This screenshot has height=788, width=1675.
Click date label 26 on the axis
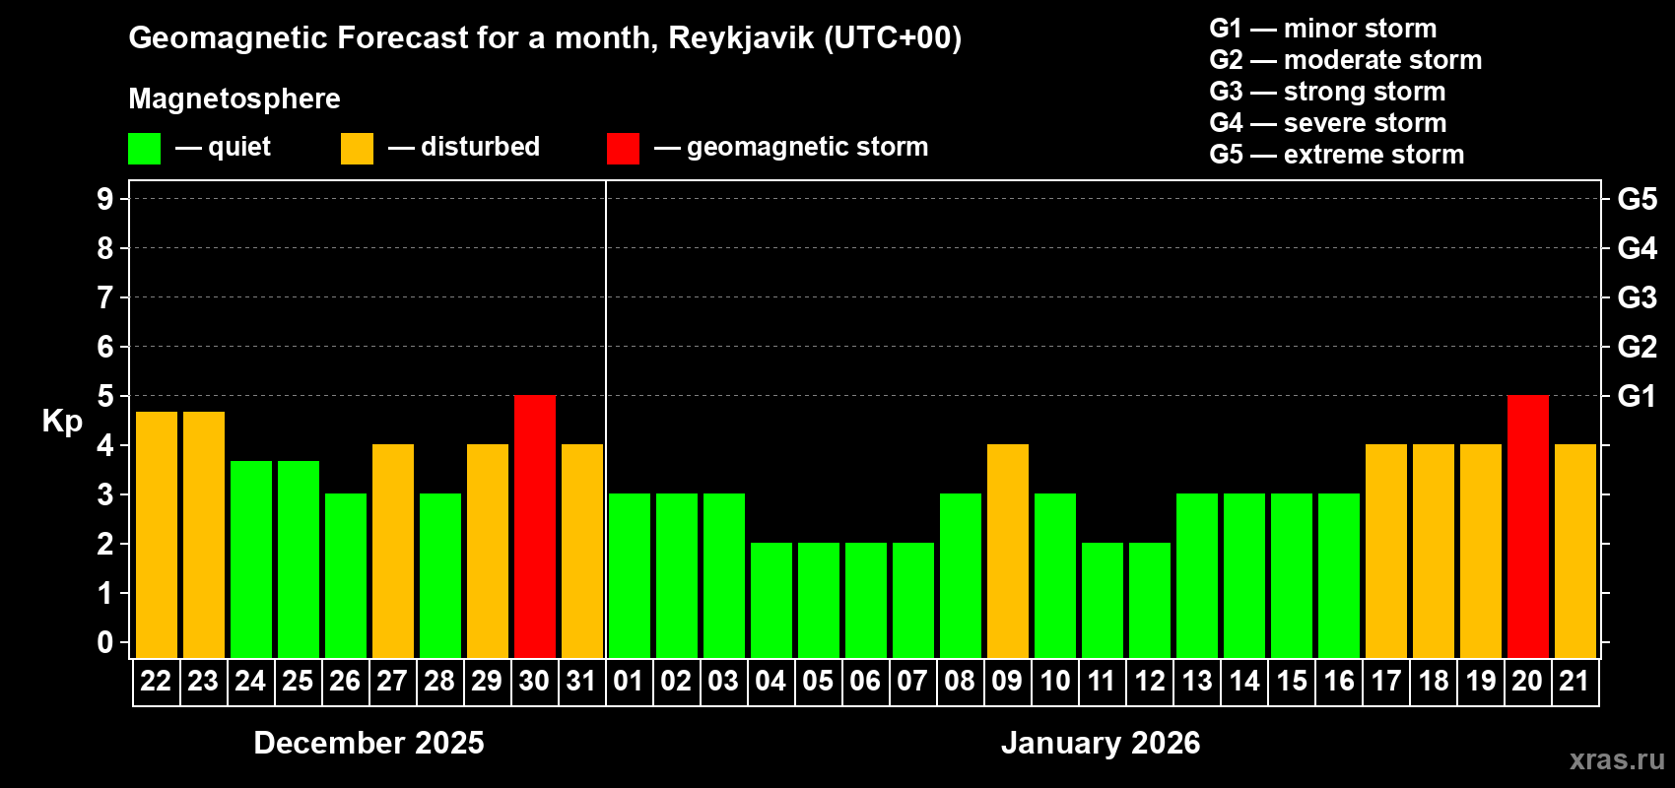click(x=345, y=682)
